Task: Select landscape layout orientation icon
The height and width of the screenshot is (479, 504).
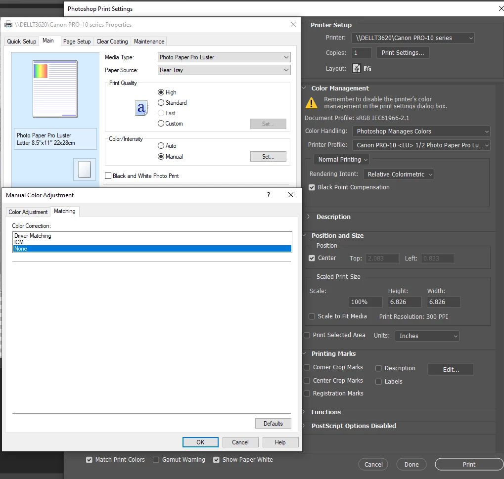Action: pyautogui.click(x=367, y=68)
